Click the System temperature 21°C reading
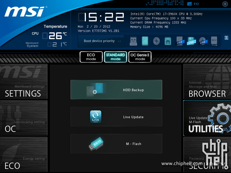231x173 pixels. pyautogui.click(x=57, y=44)
